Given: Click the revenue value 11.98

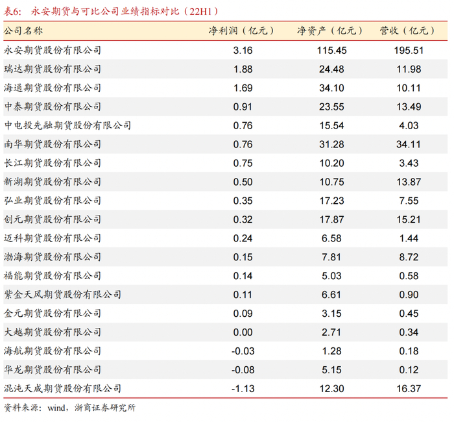Looking at the screenshot, I should [409, 69].
